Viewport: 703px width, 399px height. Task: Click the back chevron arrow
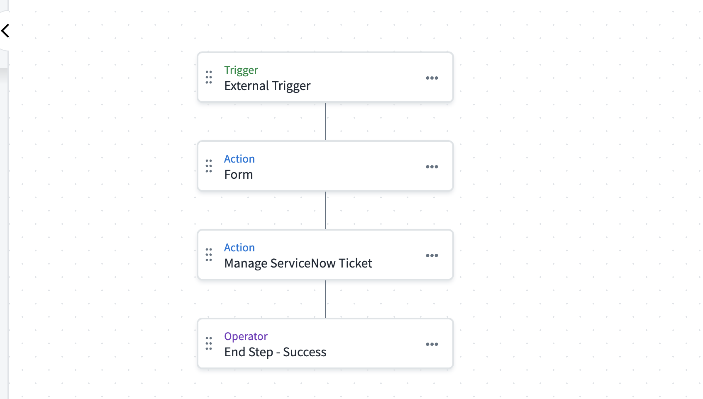[5, 31]
